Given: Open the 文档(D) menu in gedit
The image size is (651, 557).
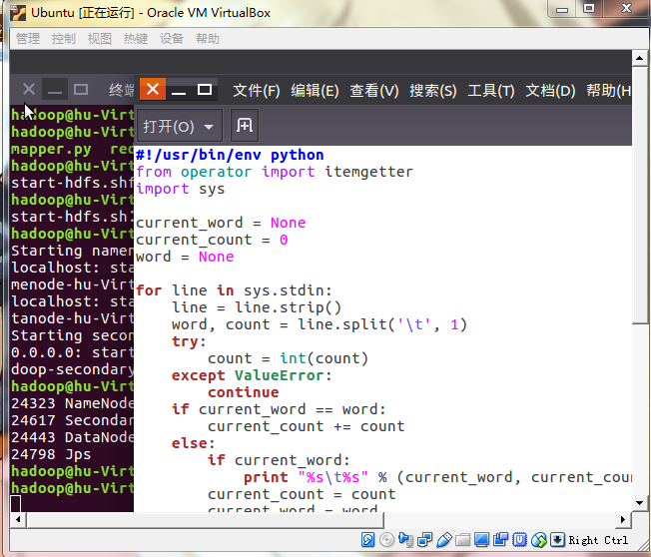Looking at the screenshot, I should (x=550, y=90).
